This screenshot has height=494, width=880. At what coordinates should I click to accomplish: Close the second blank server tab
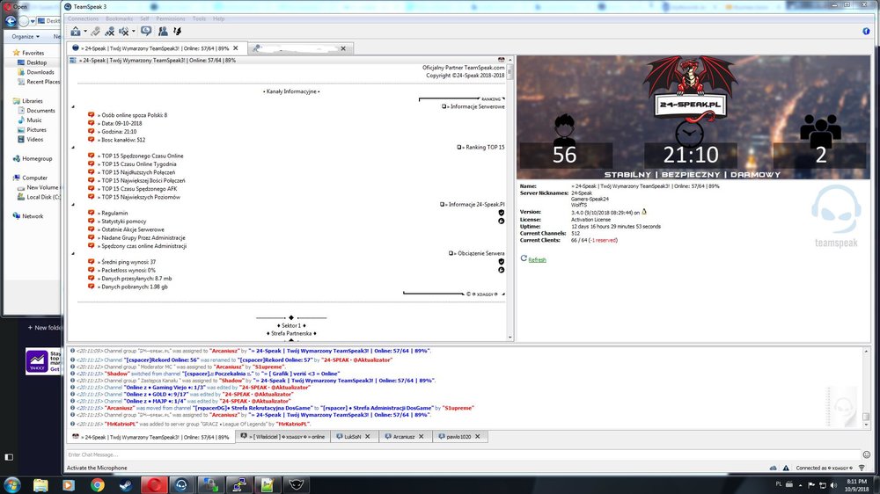pyautogui.click(x=343, y=48)
